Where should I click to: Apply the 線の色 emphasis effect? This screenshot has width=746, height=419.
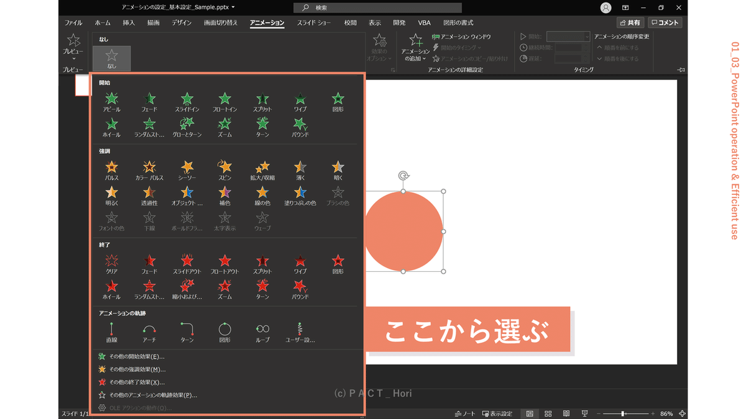(x=262, y=196)
